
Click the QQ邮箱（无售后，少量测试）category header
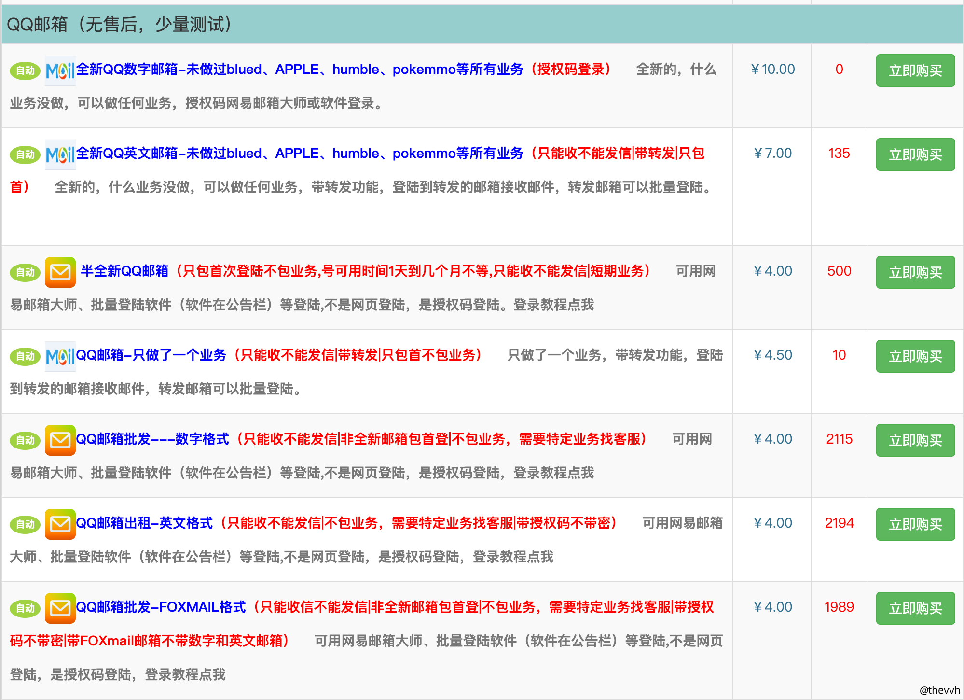(120, 24)
